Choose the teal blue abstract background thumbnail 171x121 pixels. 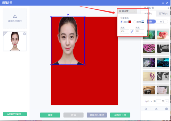163,63
